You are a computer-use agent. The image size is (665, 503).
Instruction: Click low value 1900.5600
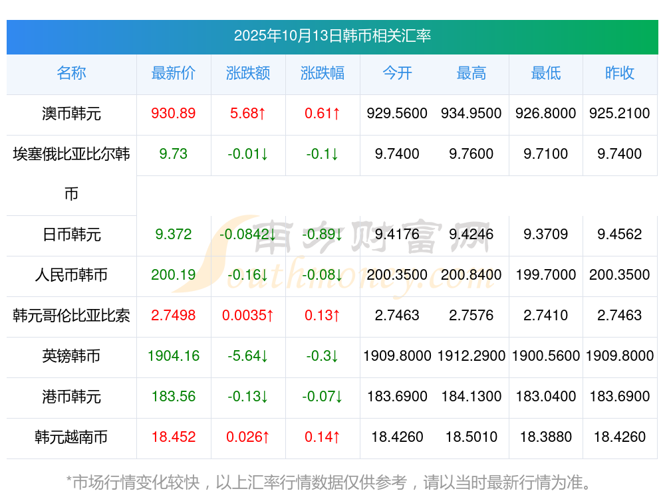(x=546, y=356)
